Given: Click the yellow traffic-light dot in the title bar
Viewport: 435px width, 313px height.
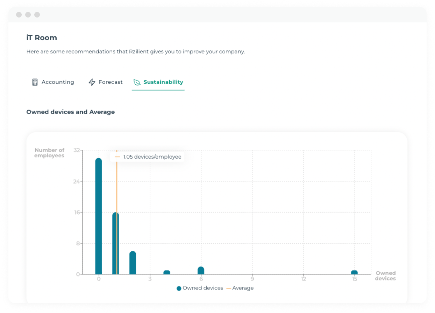Looking at the screenshot, I should click(x=28, y=15).
